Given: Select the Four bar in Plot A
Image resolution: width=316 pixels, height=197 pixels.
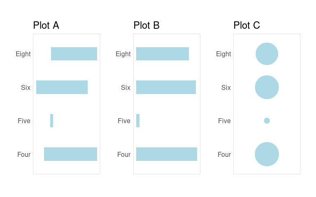Looking at the screenshot, I should (70, 154).
